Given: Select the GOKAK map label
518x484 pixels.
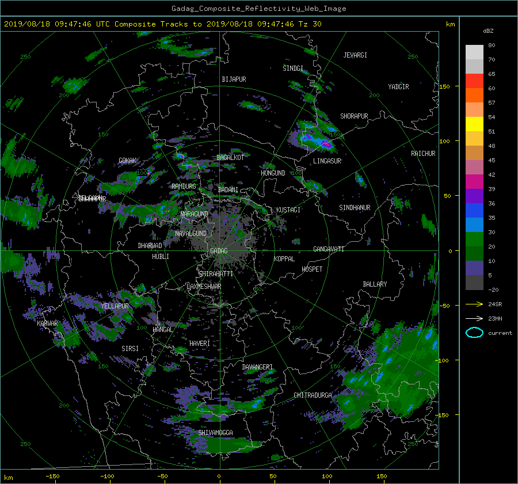Looking at the screenshot, I should pyautogui.click(x=127, y=161).
